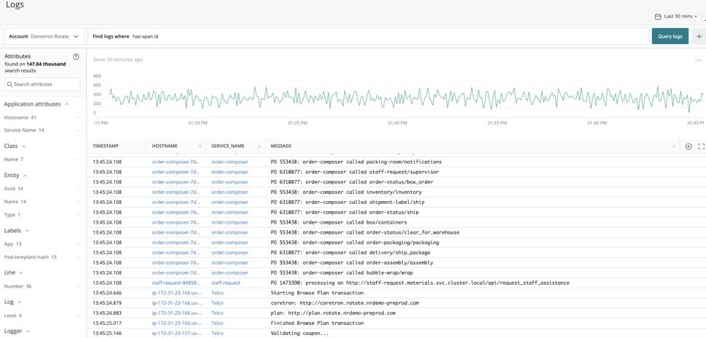Image resolution: width=706 pixels, height=338 pixels.
Task: Remove the HOSTNAME column with its X
Action: tap(200, 146)
